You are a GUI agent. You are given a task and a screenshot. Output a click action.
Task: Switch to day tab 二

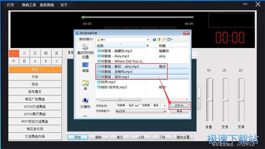pyautogui.click(x=24, y=53)
